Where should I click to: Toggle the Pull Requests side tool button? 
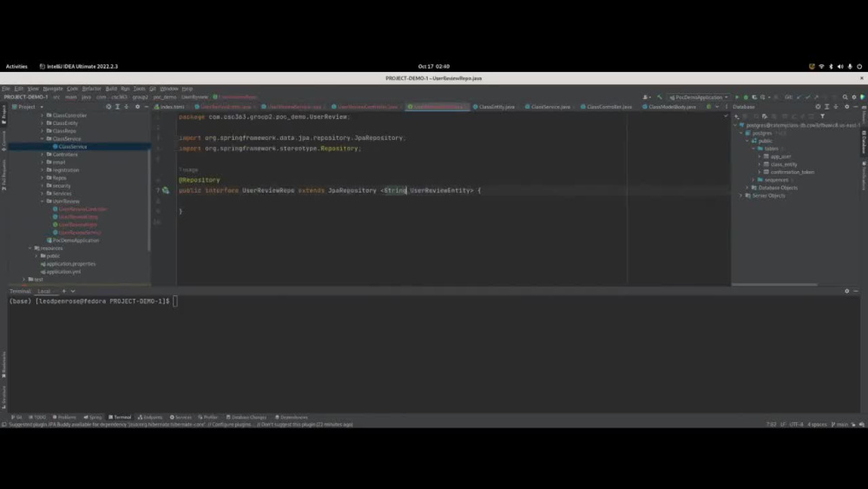pos(3,175)
